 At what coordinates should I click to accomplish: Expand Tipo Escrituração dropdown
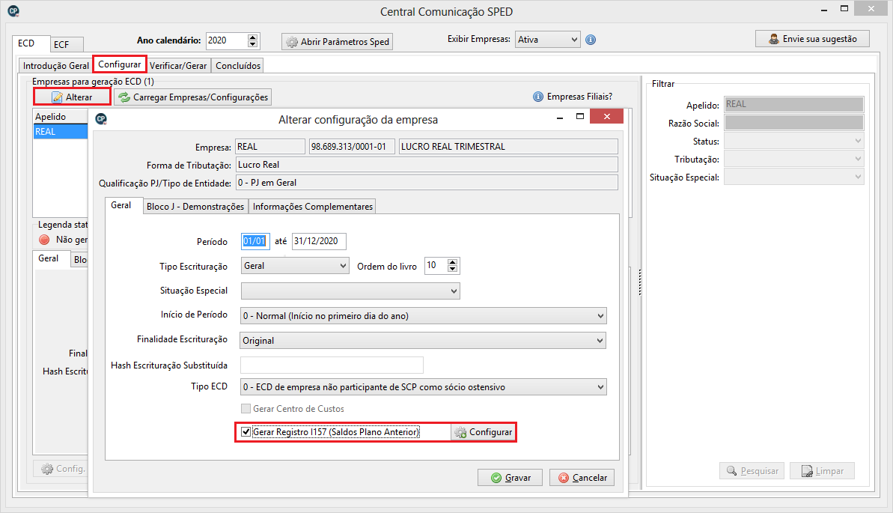(x=295, y=266)
